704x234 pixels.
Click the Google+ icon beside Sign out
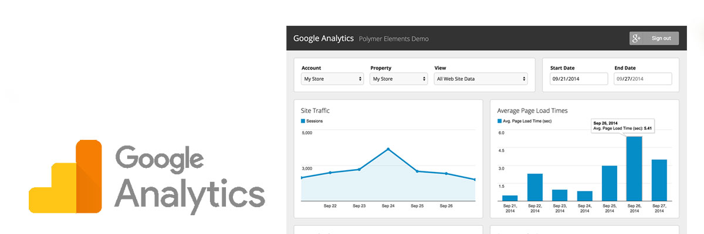(x=637, y=39)
